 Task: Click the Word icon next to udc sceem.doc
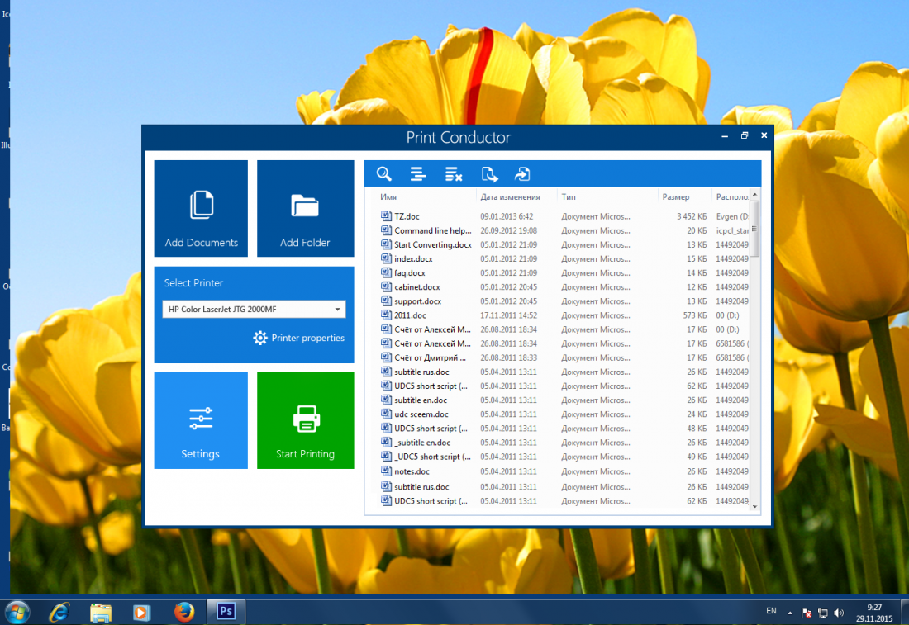[386, 414]
